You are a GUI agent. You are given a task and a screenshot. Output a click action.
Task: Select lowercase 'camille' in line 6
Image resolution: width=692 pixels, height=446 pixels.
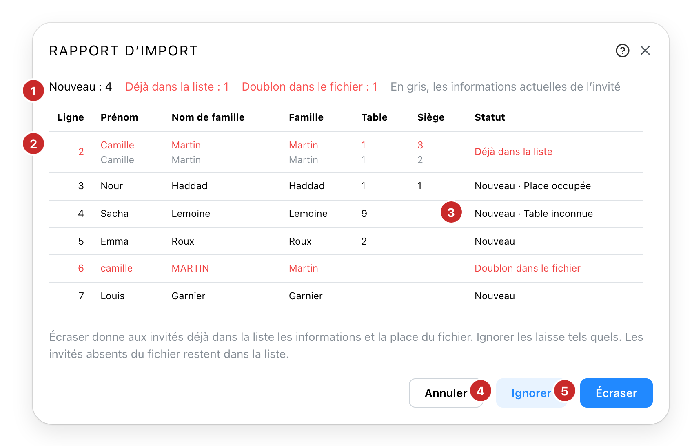coord(116,268)
